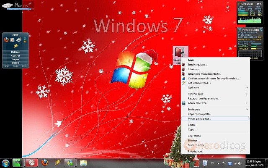268x168 pixels.
Task: Click Copy link in Network Meter
Action: pyautogui.click(x=260, y=37)
